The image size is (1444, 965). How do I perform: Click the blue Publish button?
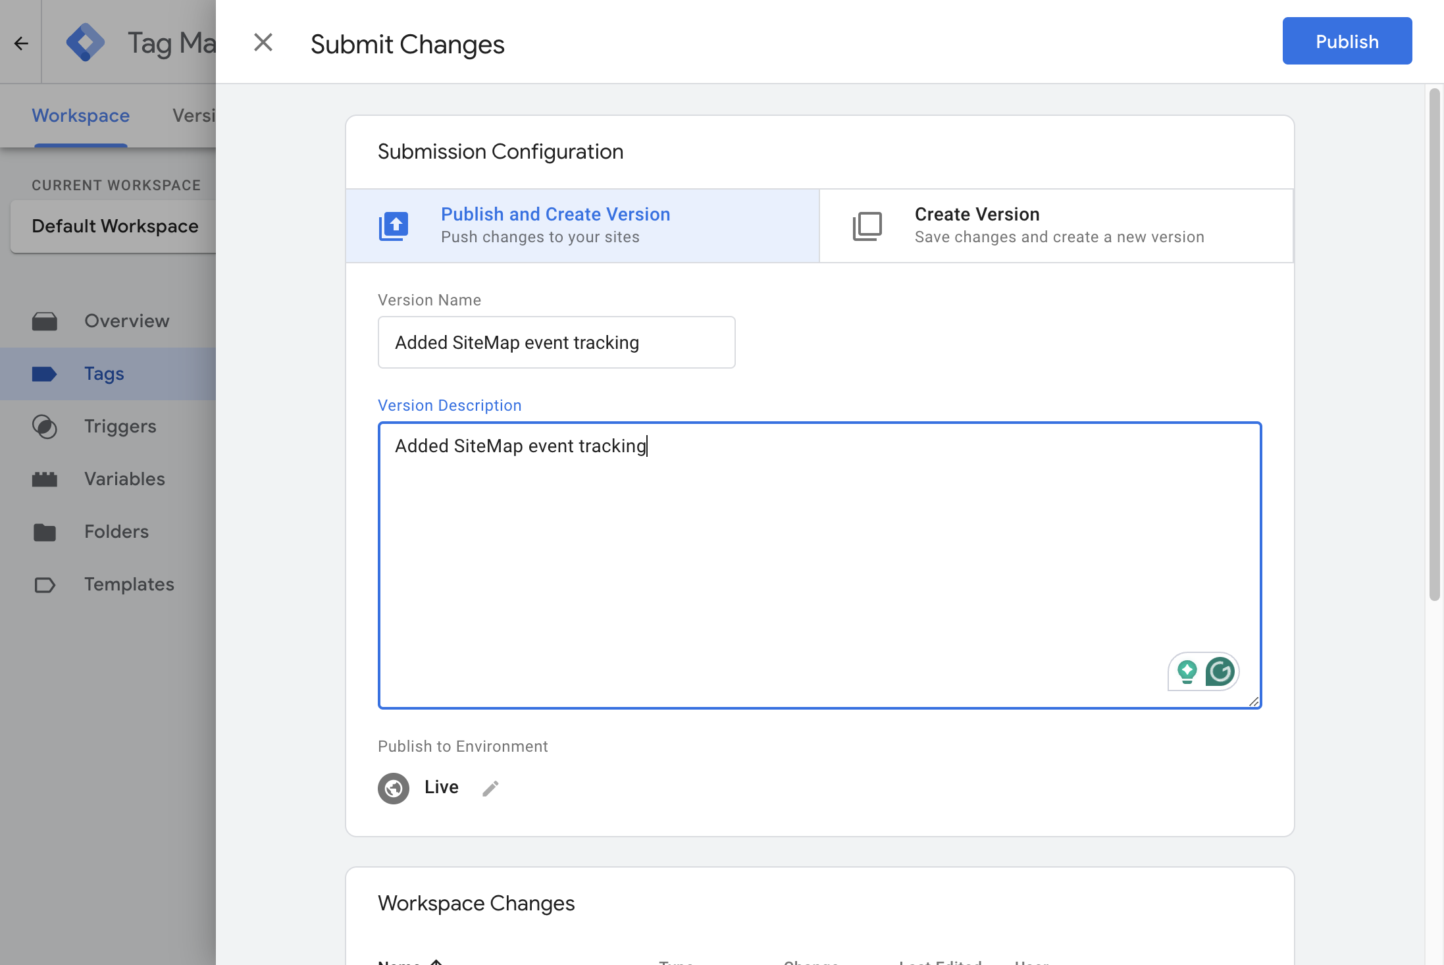click(x=1347, y=41)
